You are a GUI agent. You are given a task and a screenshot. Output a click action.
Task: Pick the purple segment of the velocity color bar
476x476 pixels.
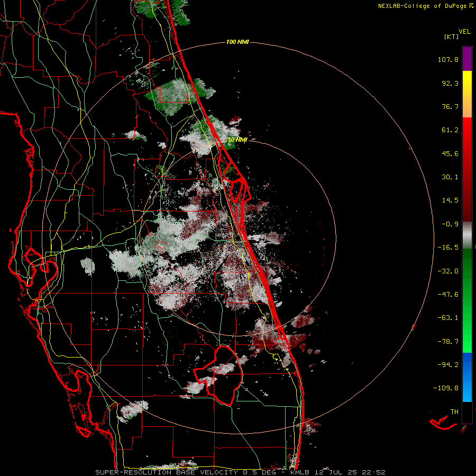pyautogui.click(x=467, y=59)
